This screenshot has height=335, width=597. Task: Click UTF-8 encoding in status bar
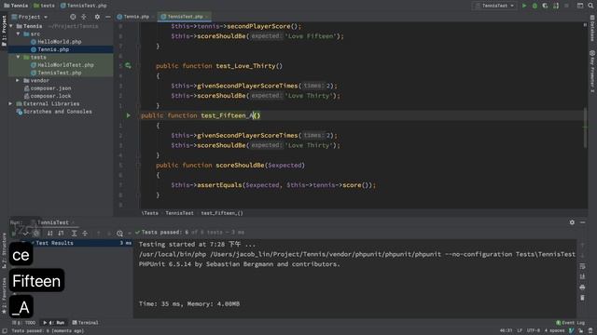point(533,331)
